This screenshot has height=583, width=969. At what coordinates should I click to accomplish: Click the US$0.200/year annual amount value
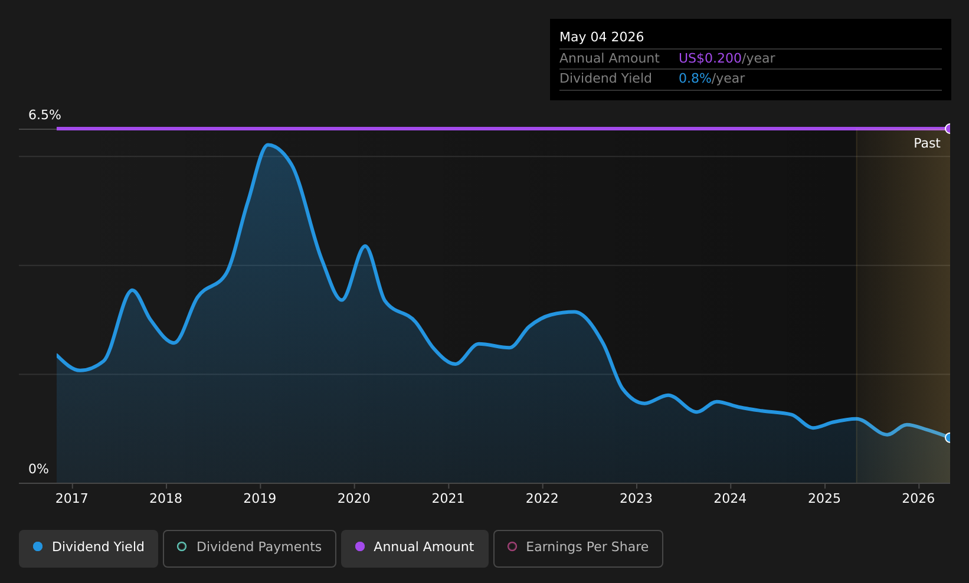click(x=726, y=58)
